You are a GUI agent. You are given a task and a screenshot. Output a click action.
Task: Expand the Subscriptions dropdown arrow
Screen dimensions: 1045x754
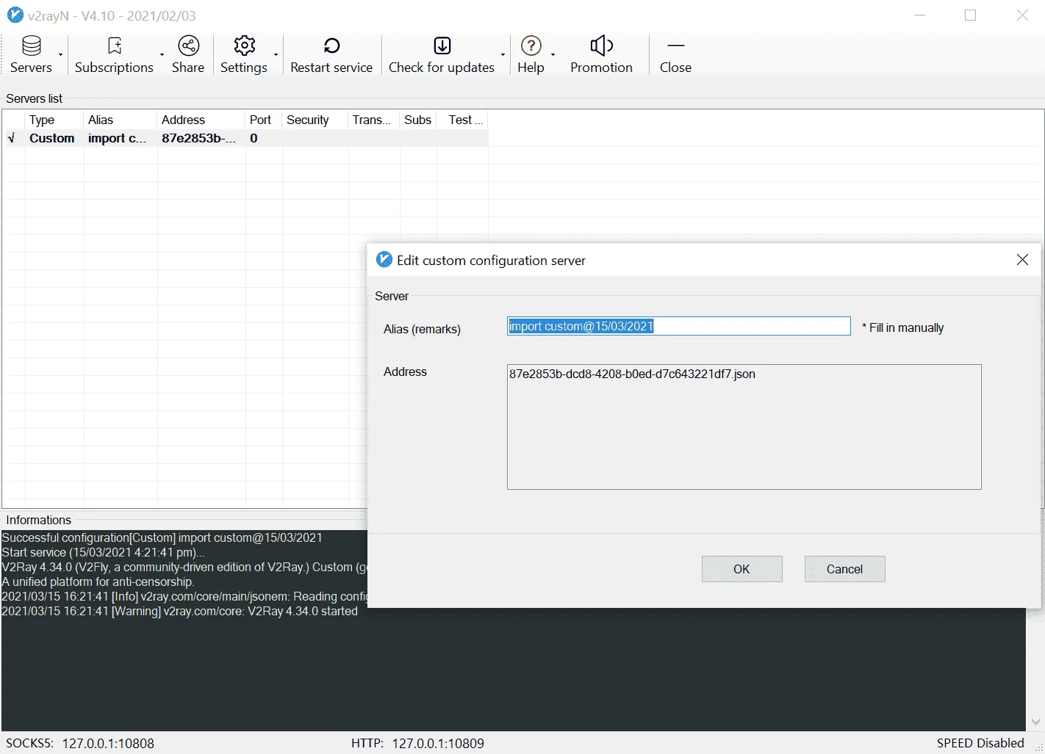[x=162, y=54]
